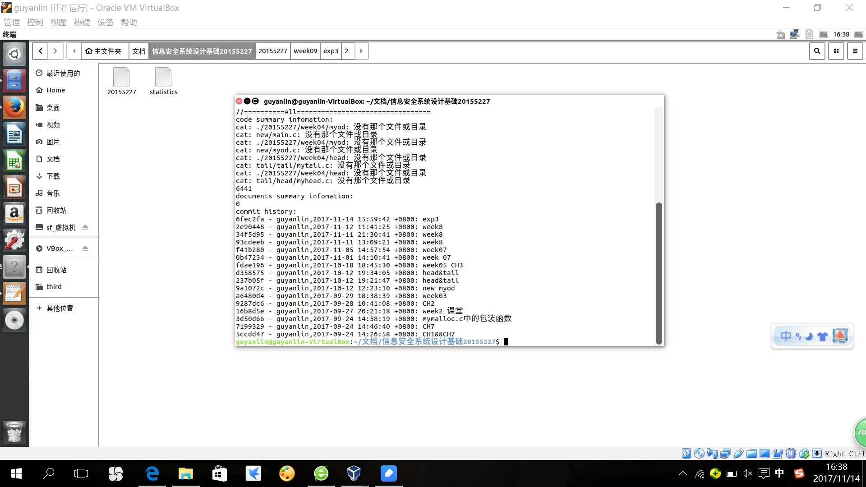The width and height of the screenshot is (866, 487).
Task: Open File Explorer from taskbar
Action: point(185,473)
